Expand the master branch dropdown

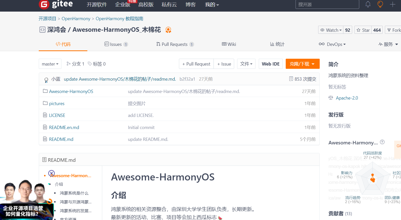pyautogui.click(x=50, y=64)
